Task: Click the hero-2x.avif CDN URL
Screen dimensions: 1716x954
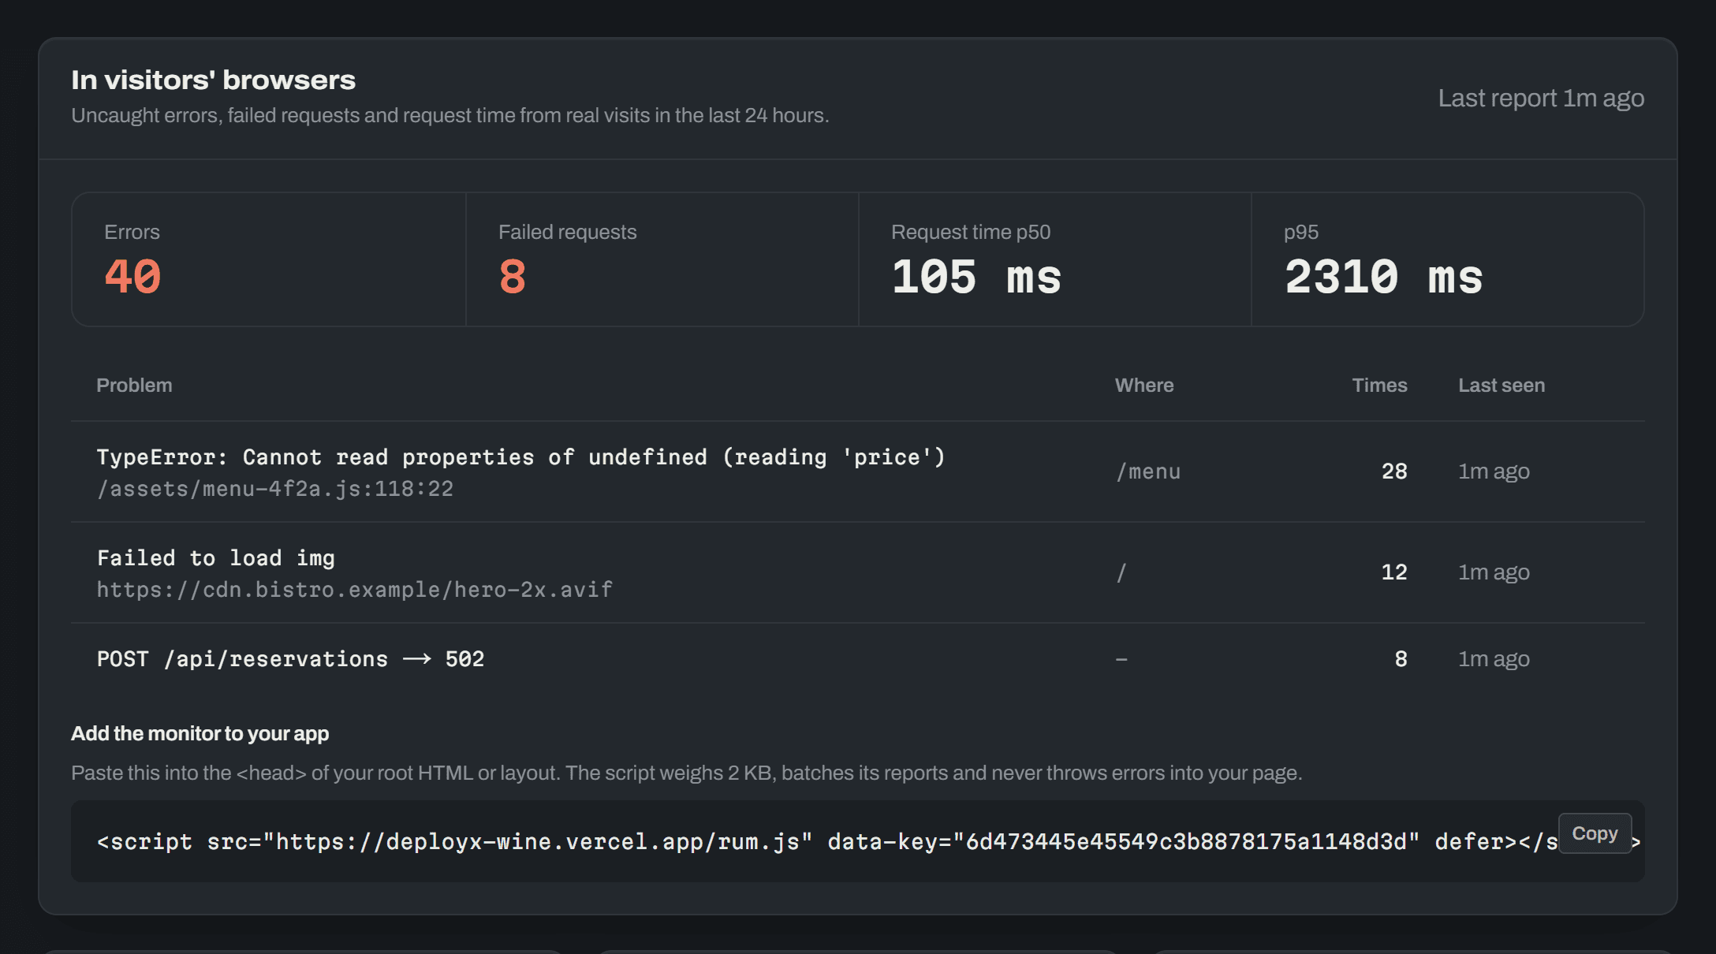Action: click(355, 590)
